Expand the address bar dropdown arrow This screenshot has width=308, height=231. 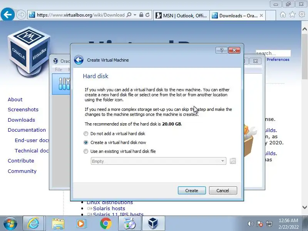point(135,15)
